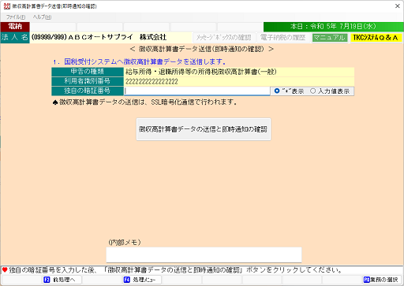Image resolution: width=404 pixels, height=286 pixels.
Task: Click the 法人名 label
Action: 15,37
